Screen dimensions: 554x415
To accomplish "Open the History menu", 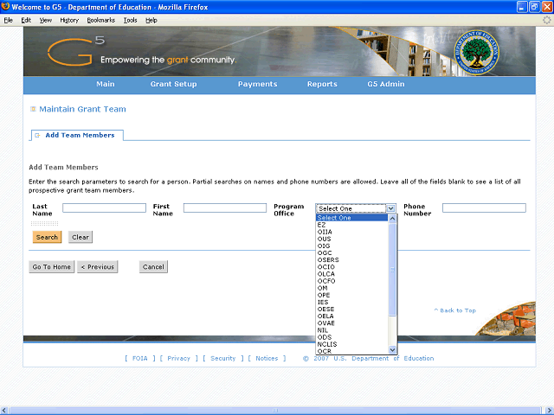I will click(x=69, y=21).
